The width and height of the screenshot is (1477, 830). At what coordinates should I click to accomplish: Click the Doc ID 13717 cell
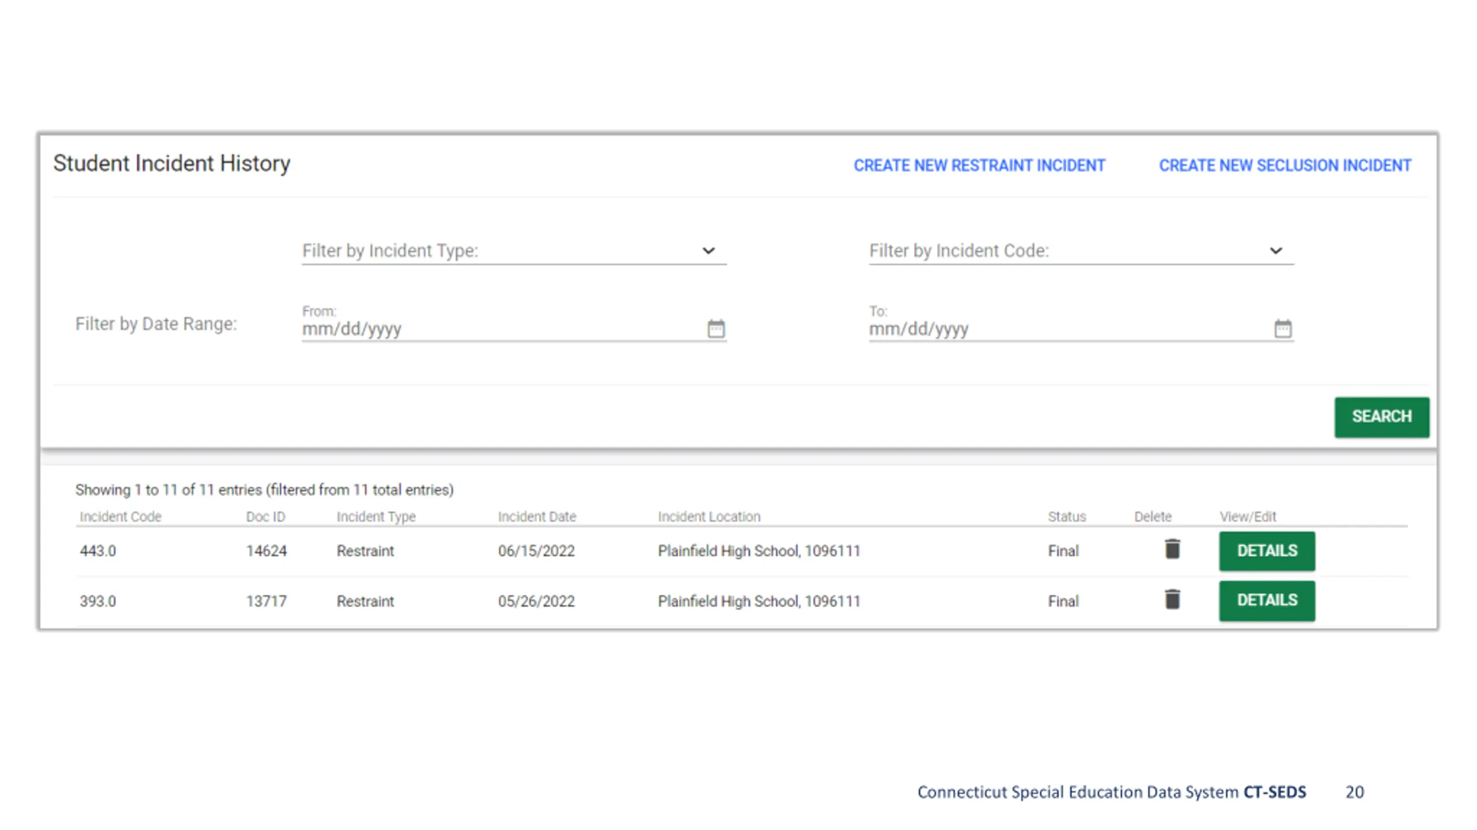(266, 601)
